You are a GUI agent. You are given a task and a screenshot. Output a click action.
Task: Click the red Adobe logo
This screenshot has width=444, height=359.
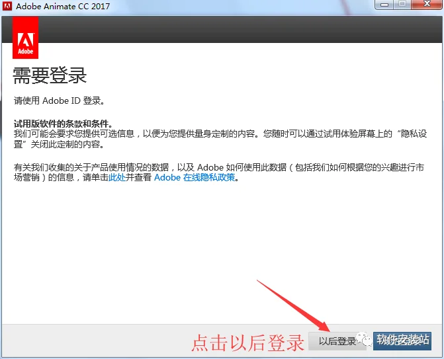pyautogui.click(x=26, y=38)
